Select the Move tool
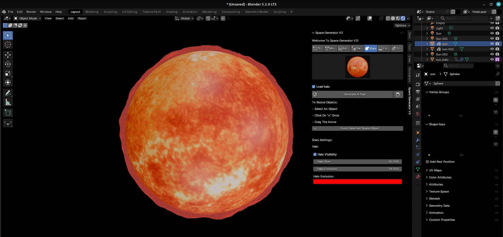 (x=8, y=55)
